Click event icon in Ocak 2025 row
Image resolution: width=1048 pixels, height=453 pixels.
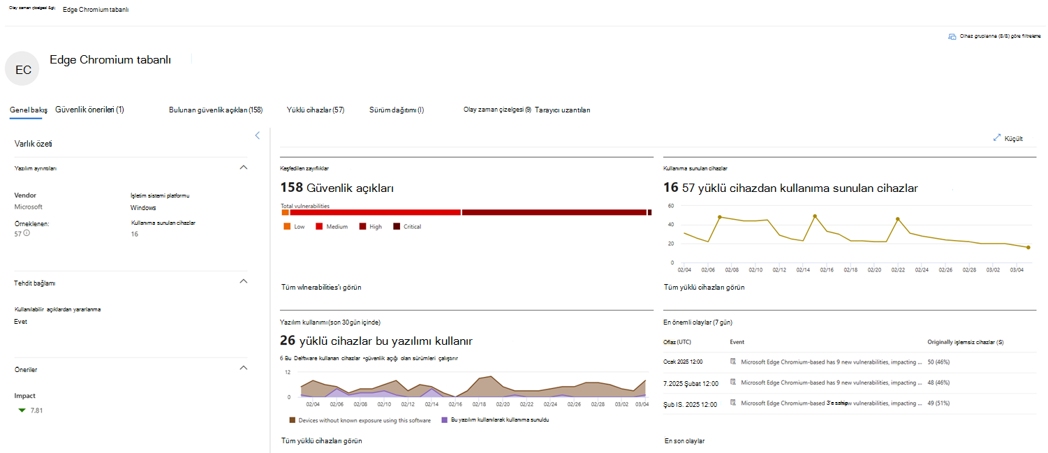click(733, 362)
